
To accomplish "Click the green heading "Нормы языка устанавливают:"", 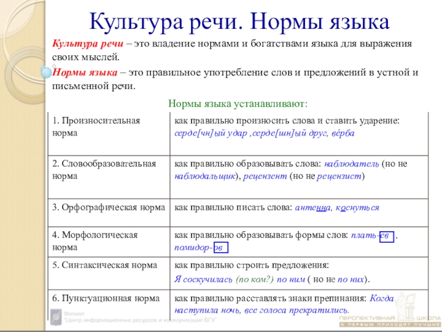I will pos(238,103).
